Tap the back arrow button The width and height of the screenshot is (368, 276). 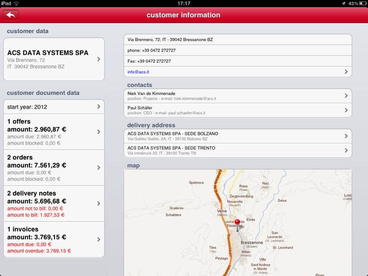coord(11,15)
